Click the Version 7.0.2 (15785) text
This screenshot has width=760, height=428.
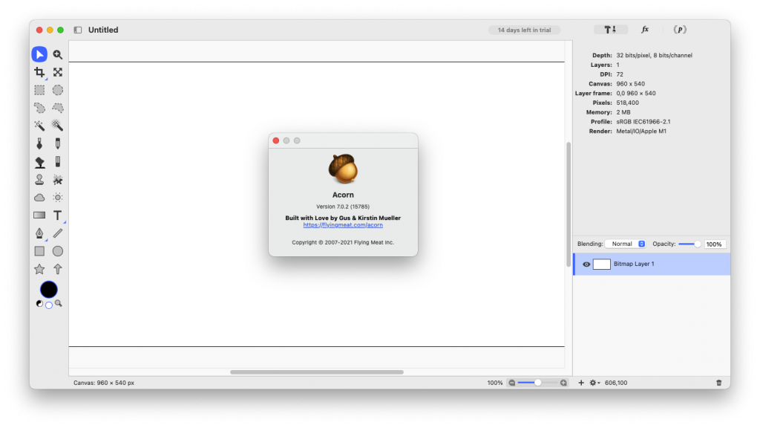[x=343, y=207]
